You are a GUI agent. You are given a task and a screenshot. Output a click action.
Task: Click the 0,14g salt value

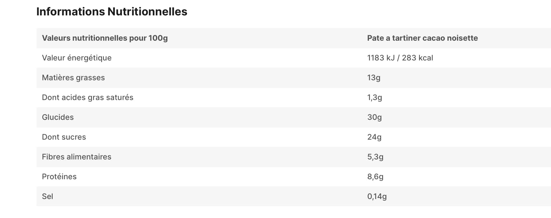tap(377, 196)
